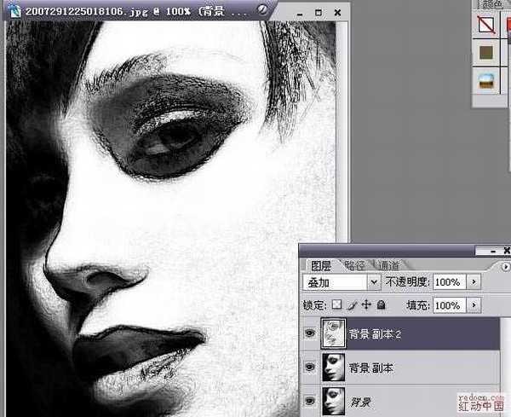Hide the 背景 layer eye icon
The height and width of the screenshot is (417, 511).
[309, 401]
